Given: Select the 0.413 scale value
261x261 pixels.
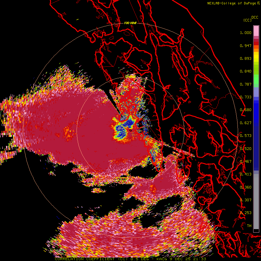Looking at the screenshot, I should click(246, 174).
